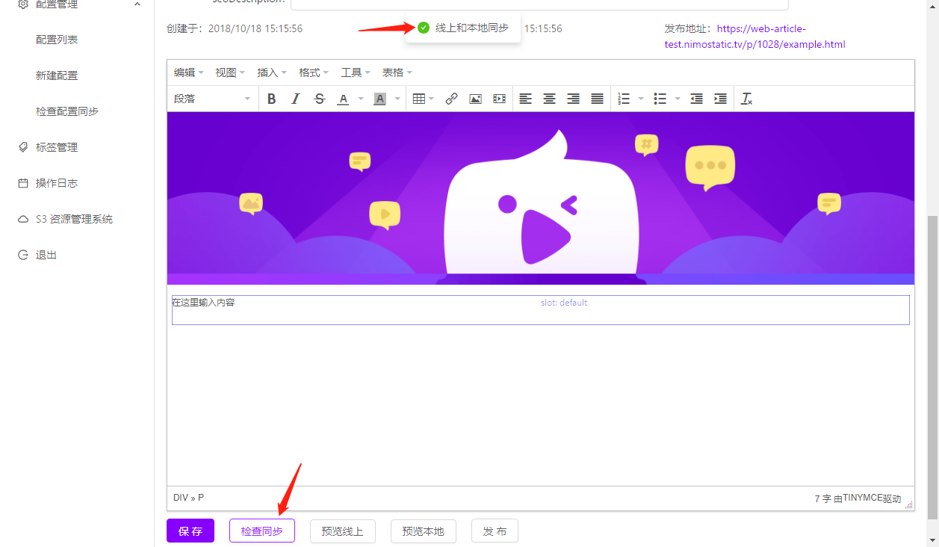The height and width of the screenshot is (547, 939).
Task: Align text right
Action: pos(573,99)
